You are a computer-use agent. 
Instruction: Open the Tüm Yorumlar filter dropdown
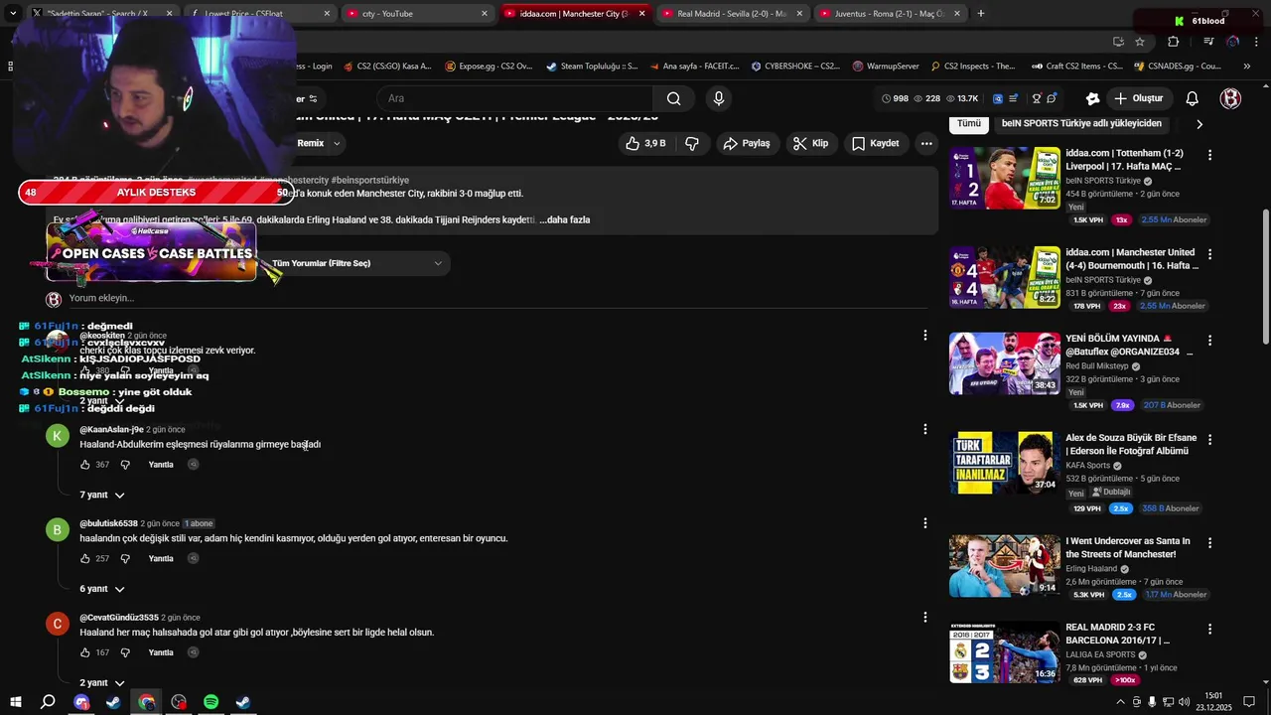click(356, 263)
